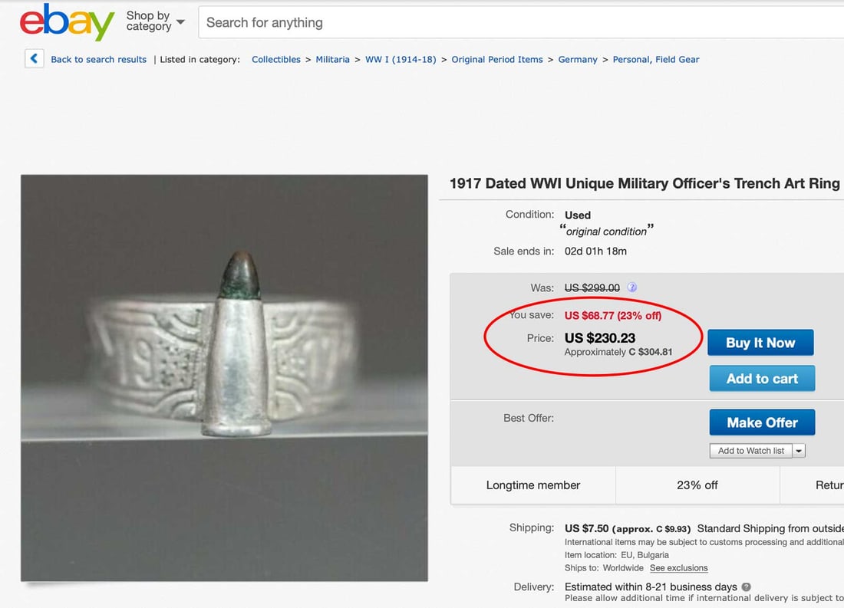
Task: Open the WW I (1914-18) category link
Action: 401,59
